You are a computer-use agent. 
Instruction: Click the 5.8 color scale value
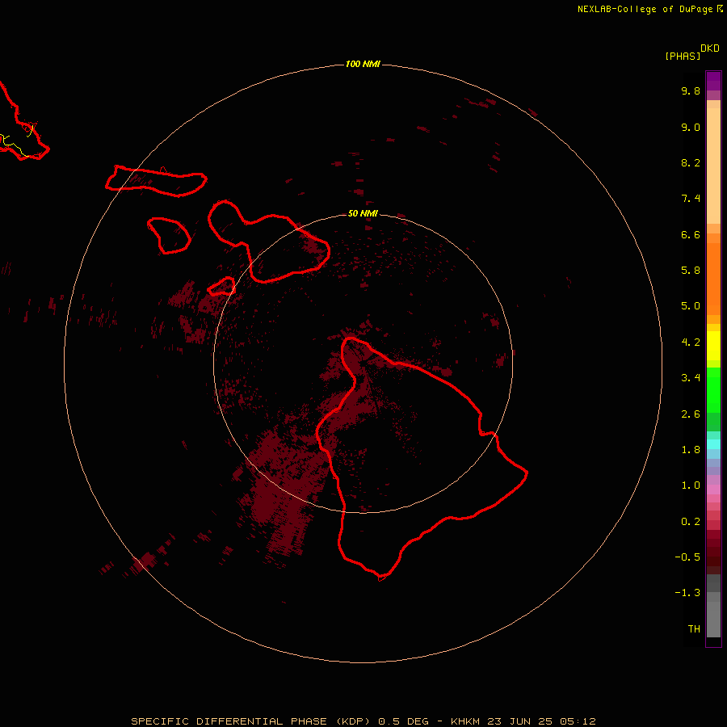(691, 271)
